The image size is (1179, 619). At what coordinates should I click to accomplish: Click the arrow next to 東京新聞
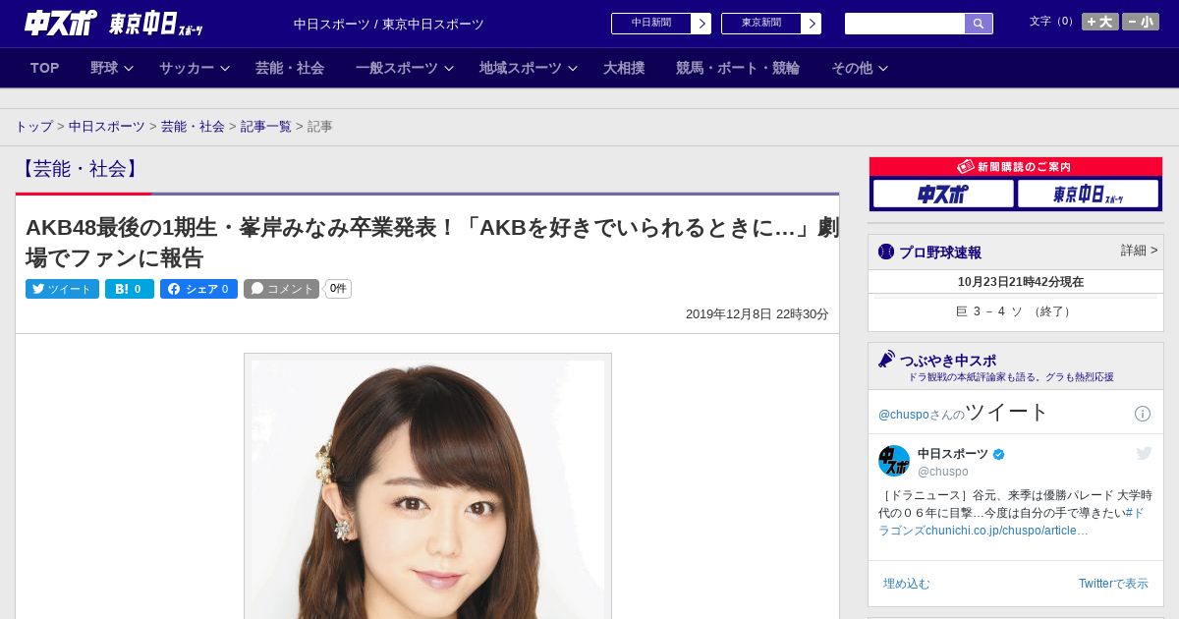point(812,24)
